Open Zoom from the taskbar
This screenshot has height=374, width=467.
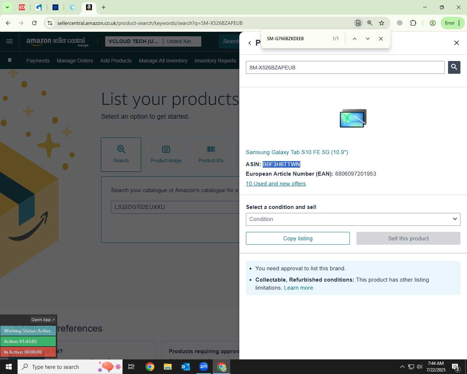204,367
